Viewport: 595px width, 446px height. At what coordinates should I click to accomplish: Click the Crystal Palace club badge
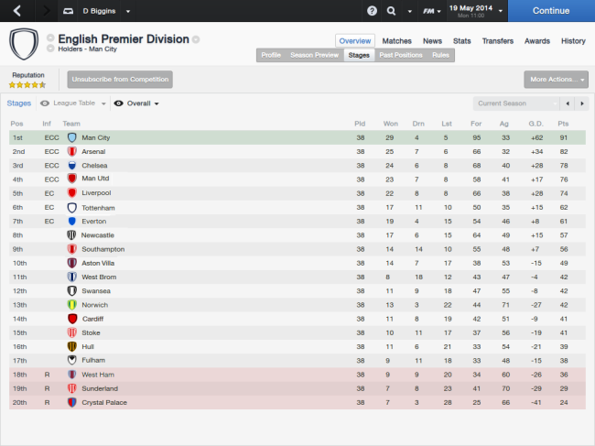click(72, 402)
